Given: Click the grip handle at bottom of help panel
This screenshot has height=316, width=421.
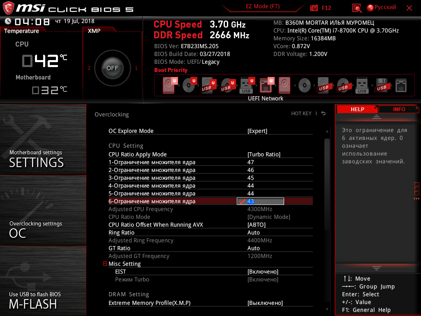Looking at the screenshot, I should pyautogui.click(x=377, y=268).
